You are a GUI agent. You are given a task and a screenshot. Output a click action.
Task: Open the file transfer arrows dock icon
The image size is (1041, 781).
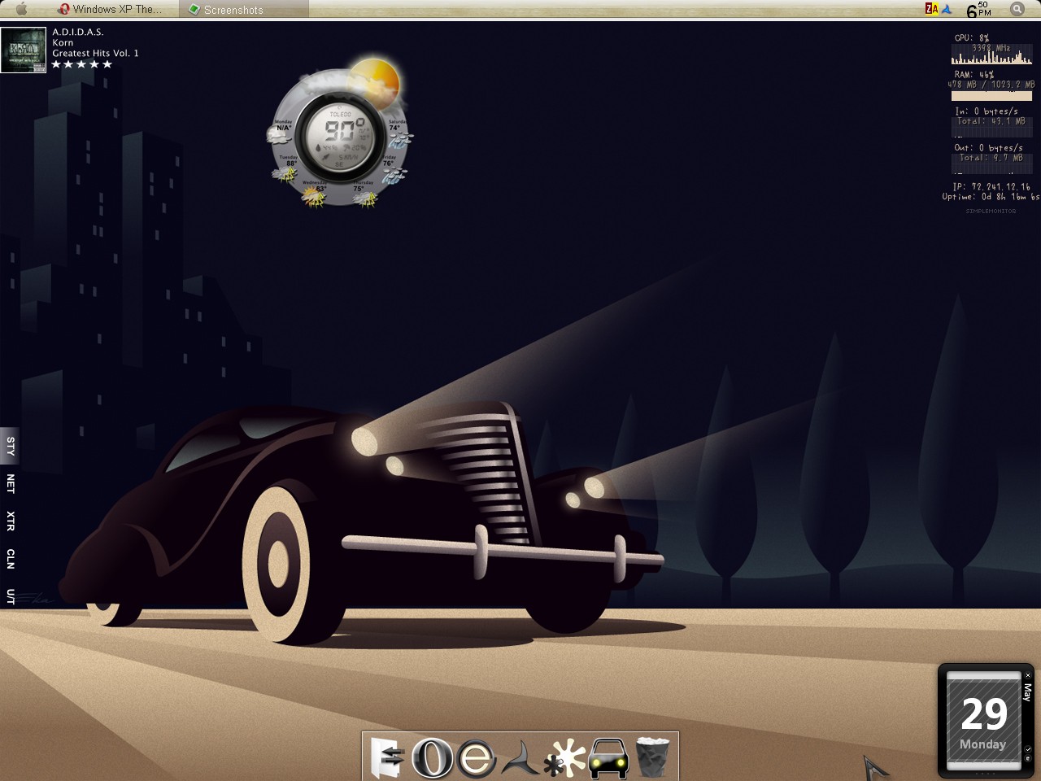[387, 757]
